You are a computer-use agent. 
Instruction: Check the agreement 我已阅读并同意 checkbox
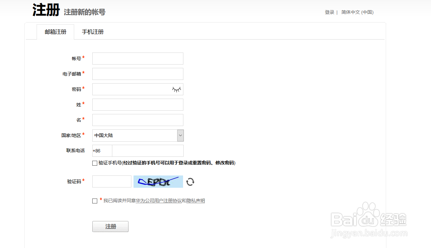[95, 201]
